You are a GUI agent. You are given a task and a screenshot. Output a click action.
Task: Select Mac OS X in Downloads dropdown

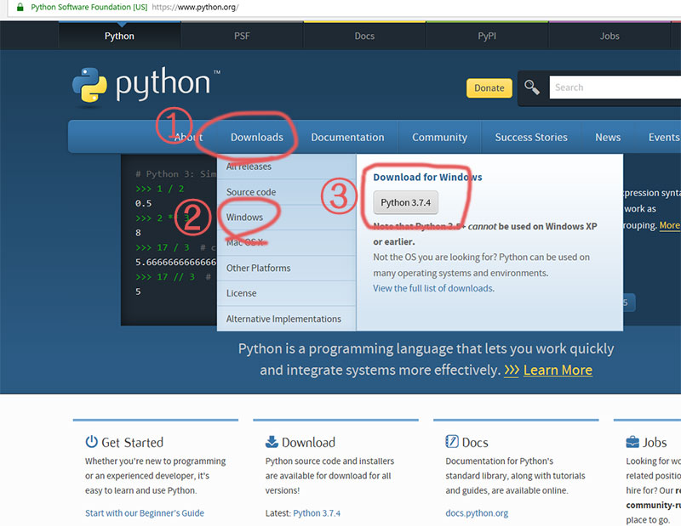coord(286,242)
